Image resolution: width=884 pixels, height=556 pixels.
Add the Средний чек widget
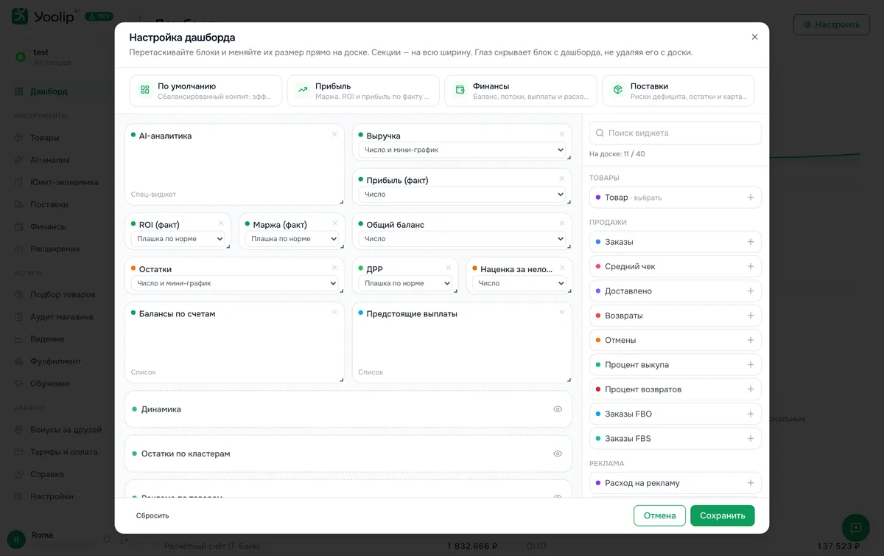pos(751,266)
